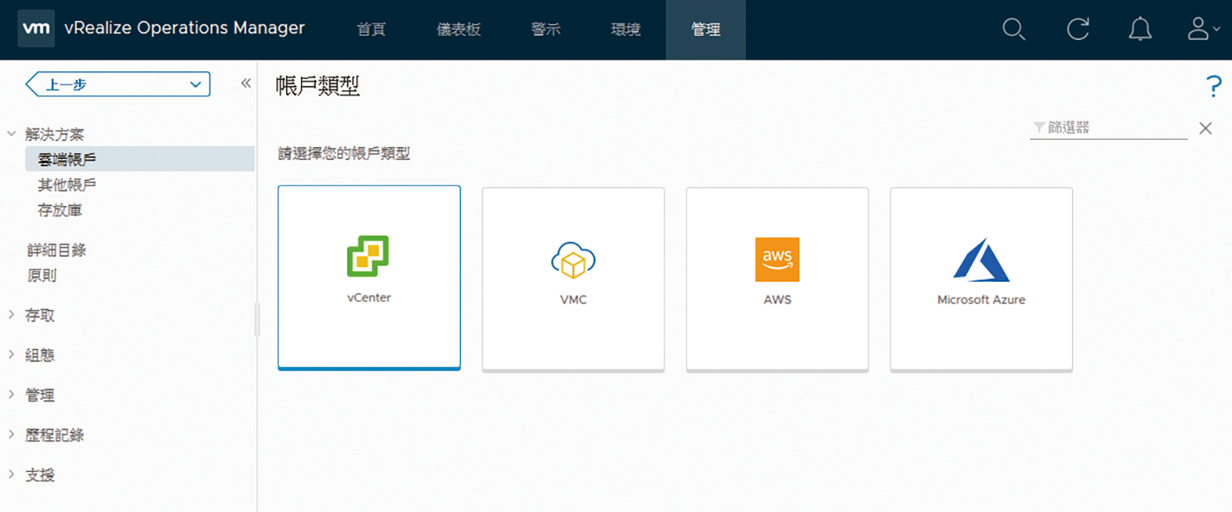Click the blue Azure triangle logo
The height and width of the screenshot is (512, 1232).
click(x=981, y=259)
